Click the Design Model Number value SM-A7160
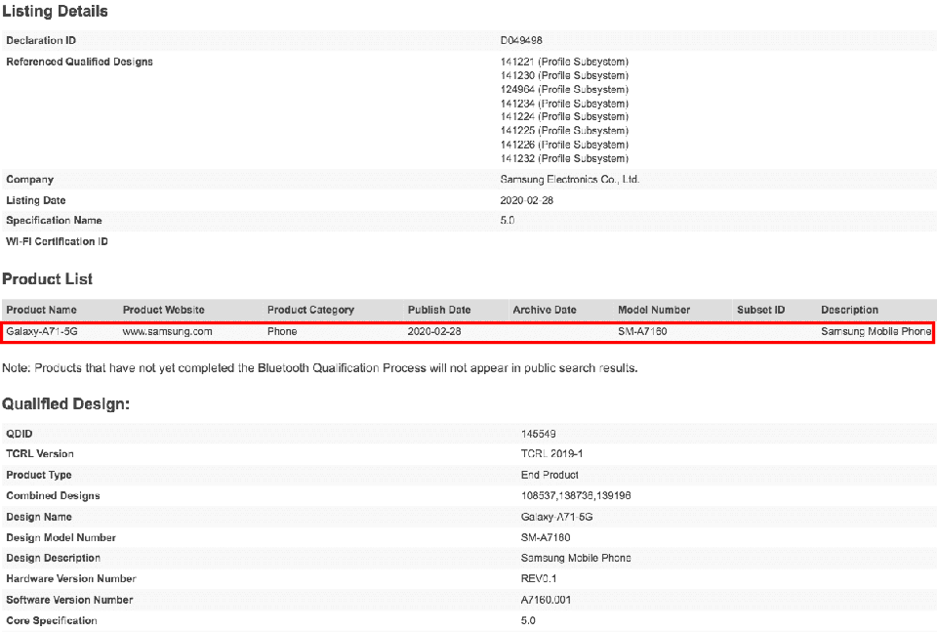This screenshot has height=632, width=937. point(546,537)
